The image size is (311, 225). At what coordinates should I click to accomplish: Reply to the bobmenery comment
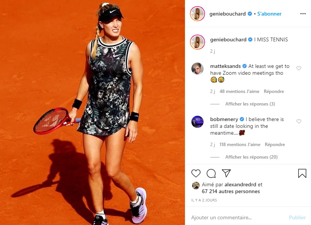(x=275, y=145)
